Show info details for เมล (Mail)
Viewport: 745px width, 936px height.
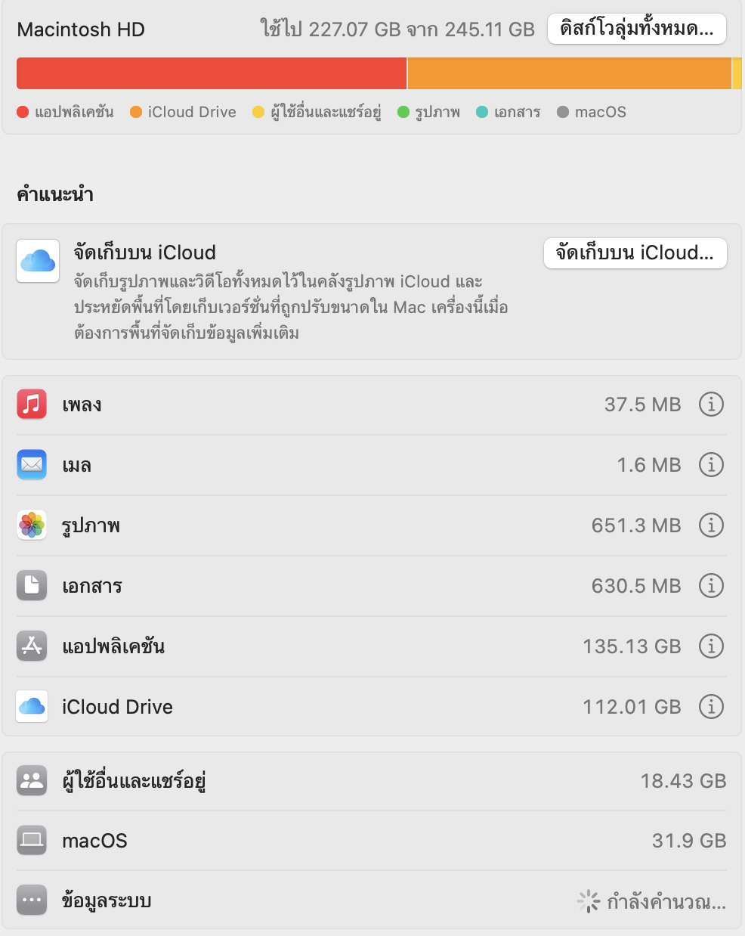coord(711,465)
